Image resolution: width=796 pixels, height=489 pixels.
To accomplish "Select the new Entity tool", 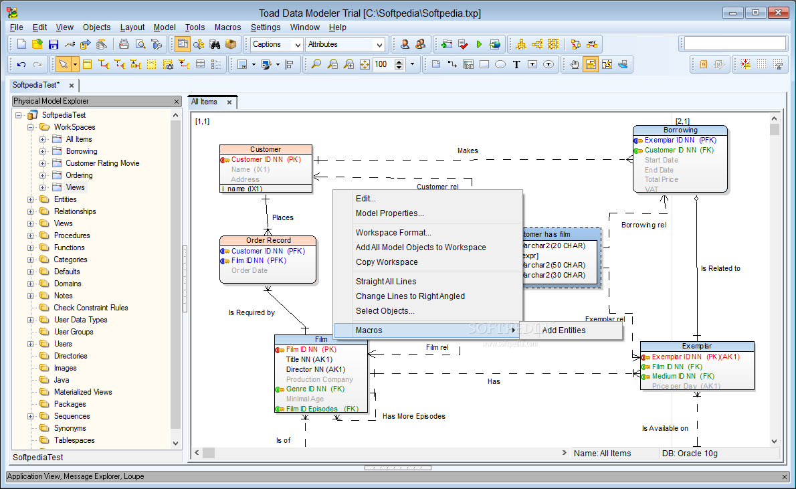I will (x=88, y=64).
